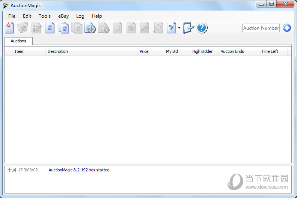Click the new auction page icon
This screenshot has height=198, width=297.
pos(9,28)
